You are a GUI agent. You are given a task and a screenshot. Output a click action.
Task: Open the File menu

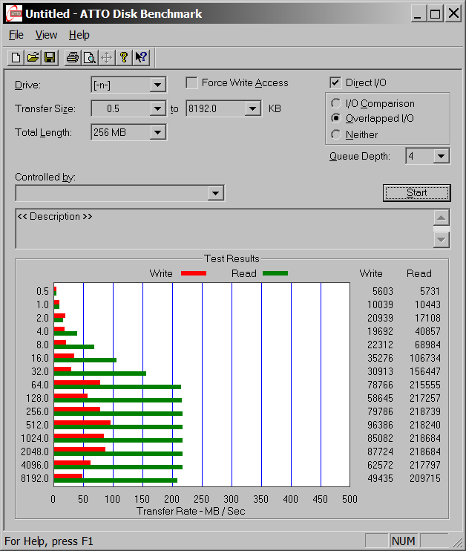[16, 35]
